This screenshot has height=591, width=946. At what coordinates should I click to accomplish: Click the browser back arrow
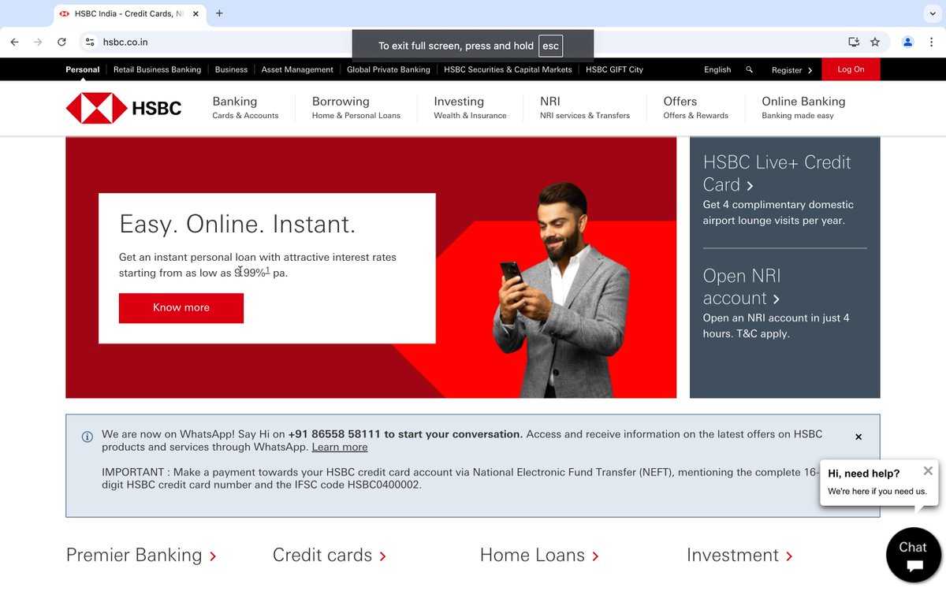(14, 42)
